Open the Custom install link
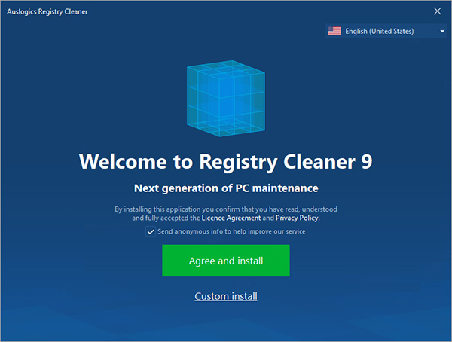 [x=226, y=296]
